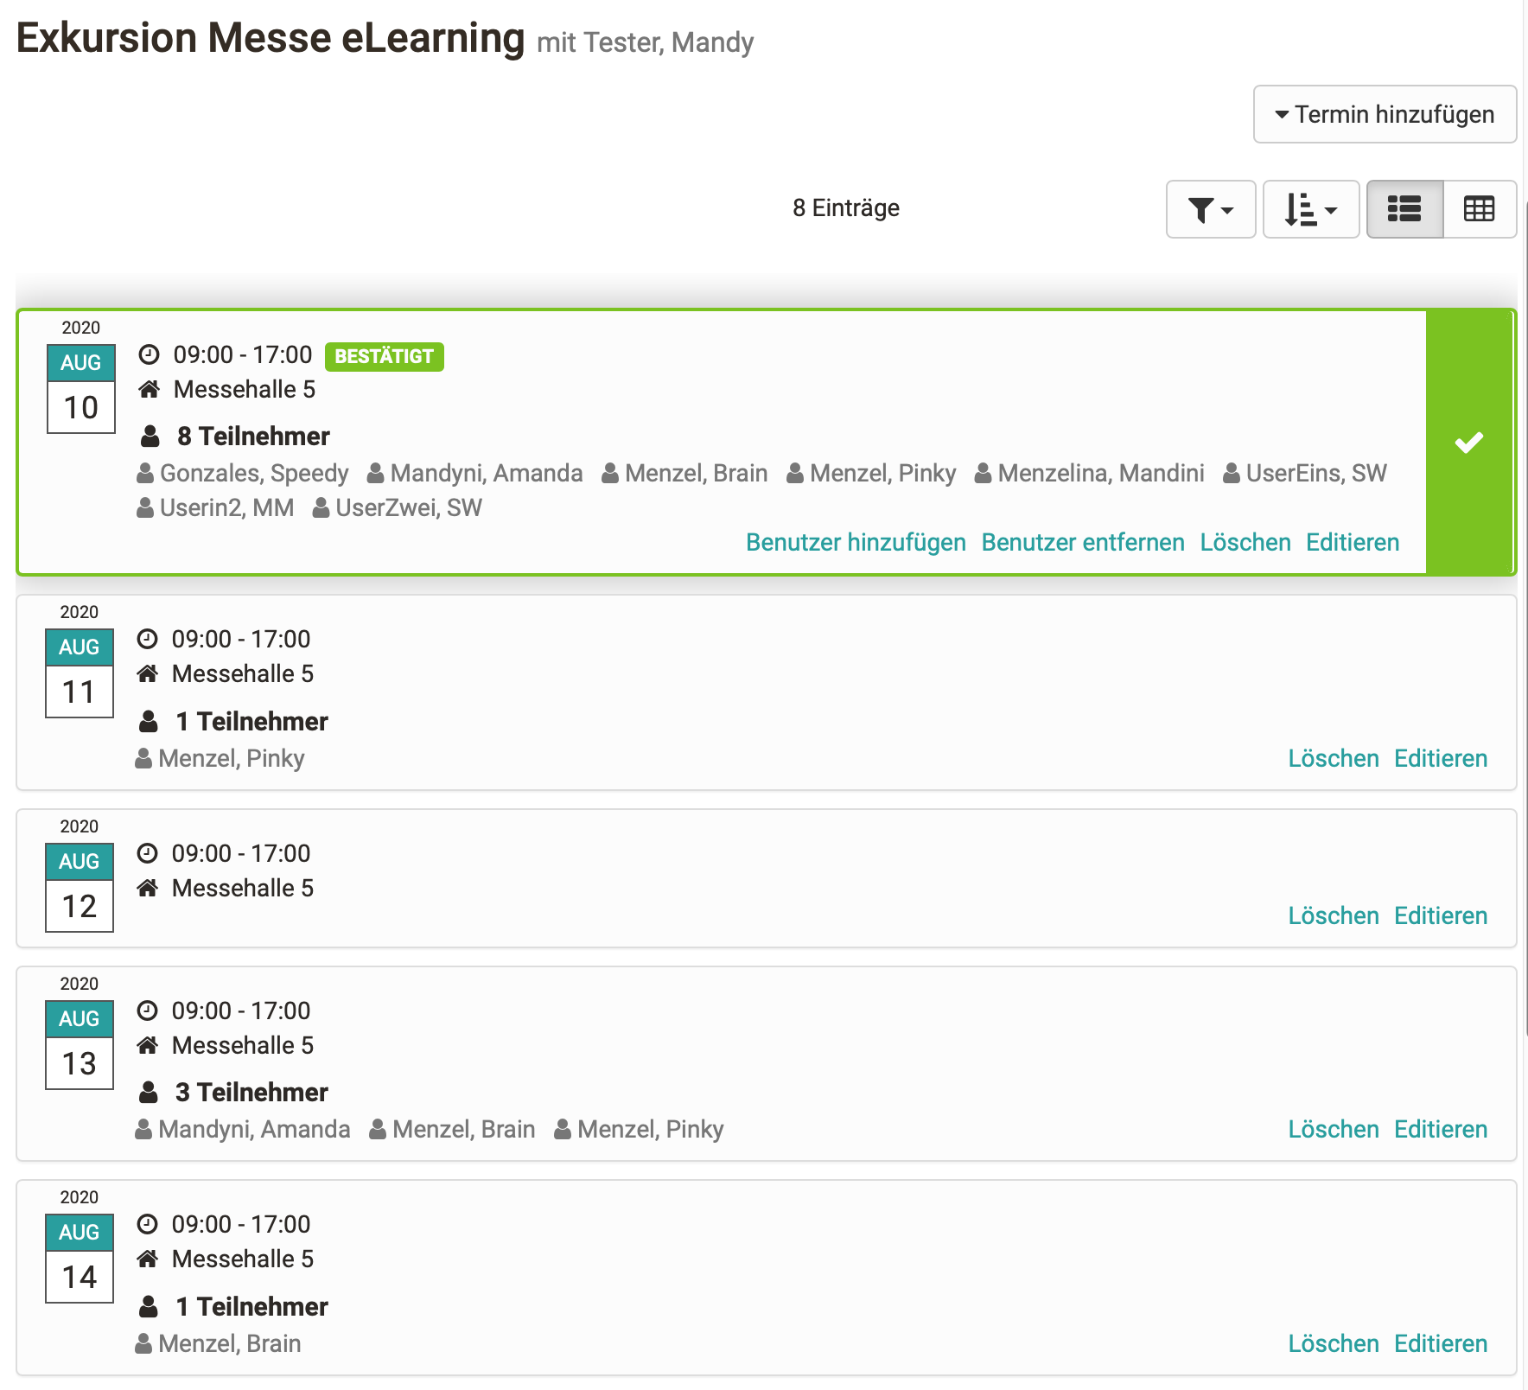Image resolution: width=1528 pixels, height=1390 pixels.
Task: Click the Aug 10 calendar date icon
Action: click(x=81, y=389)
